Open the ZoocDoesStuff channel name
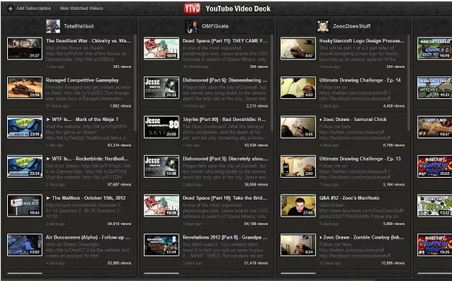This screenshot has width=452, height=281. (352, 27)
